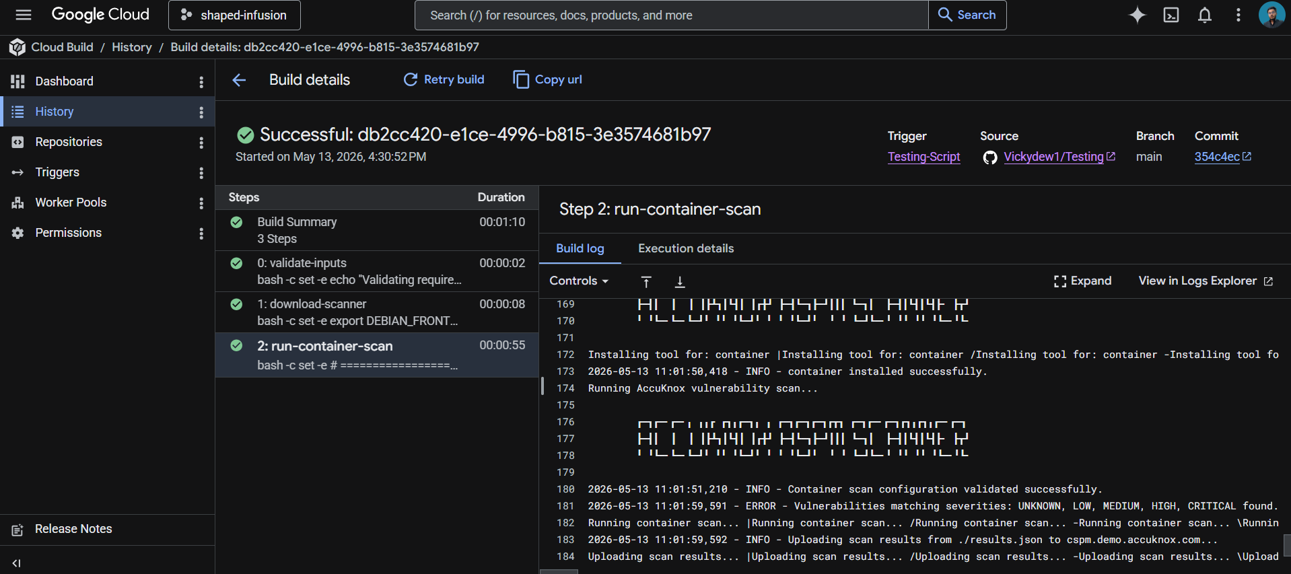Open Dashboard row three-dot menu

click(201, 82)
